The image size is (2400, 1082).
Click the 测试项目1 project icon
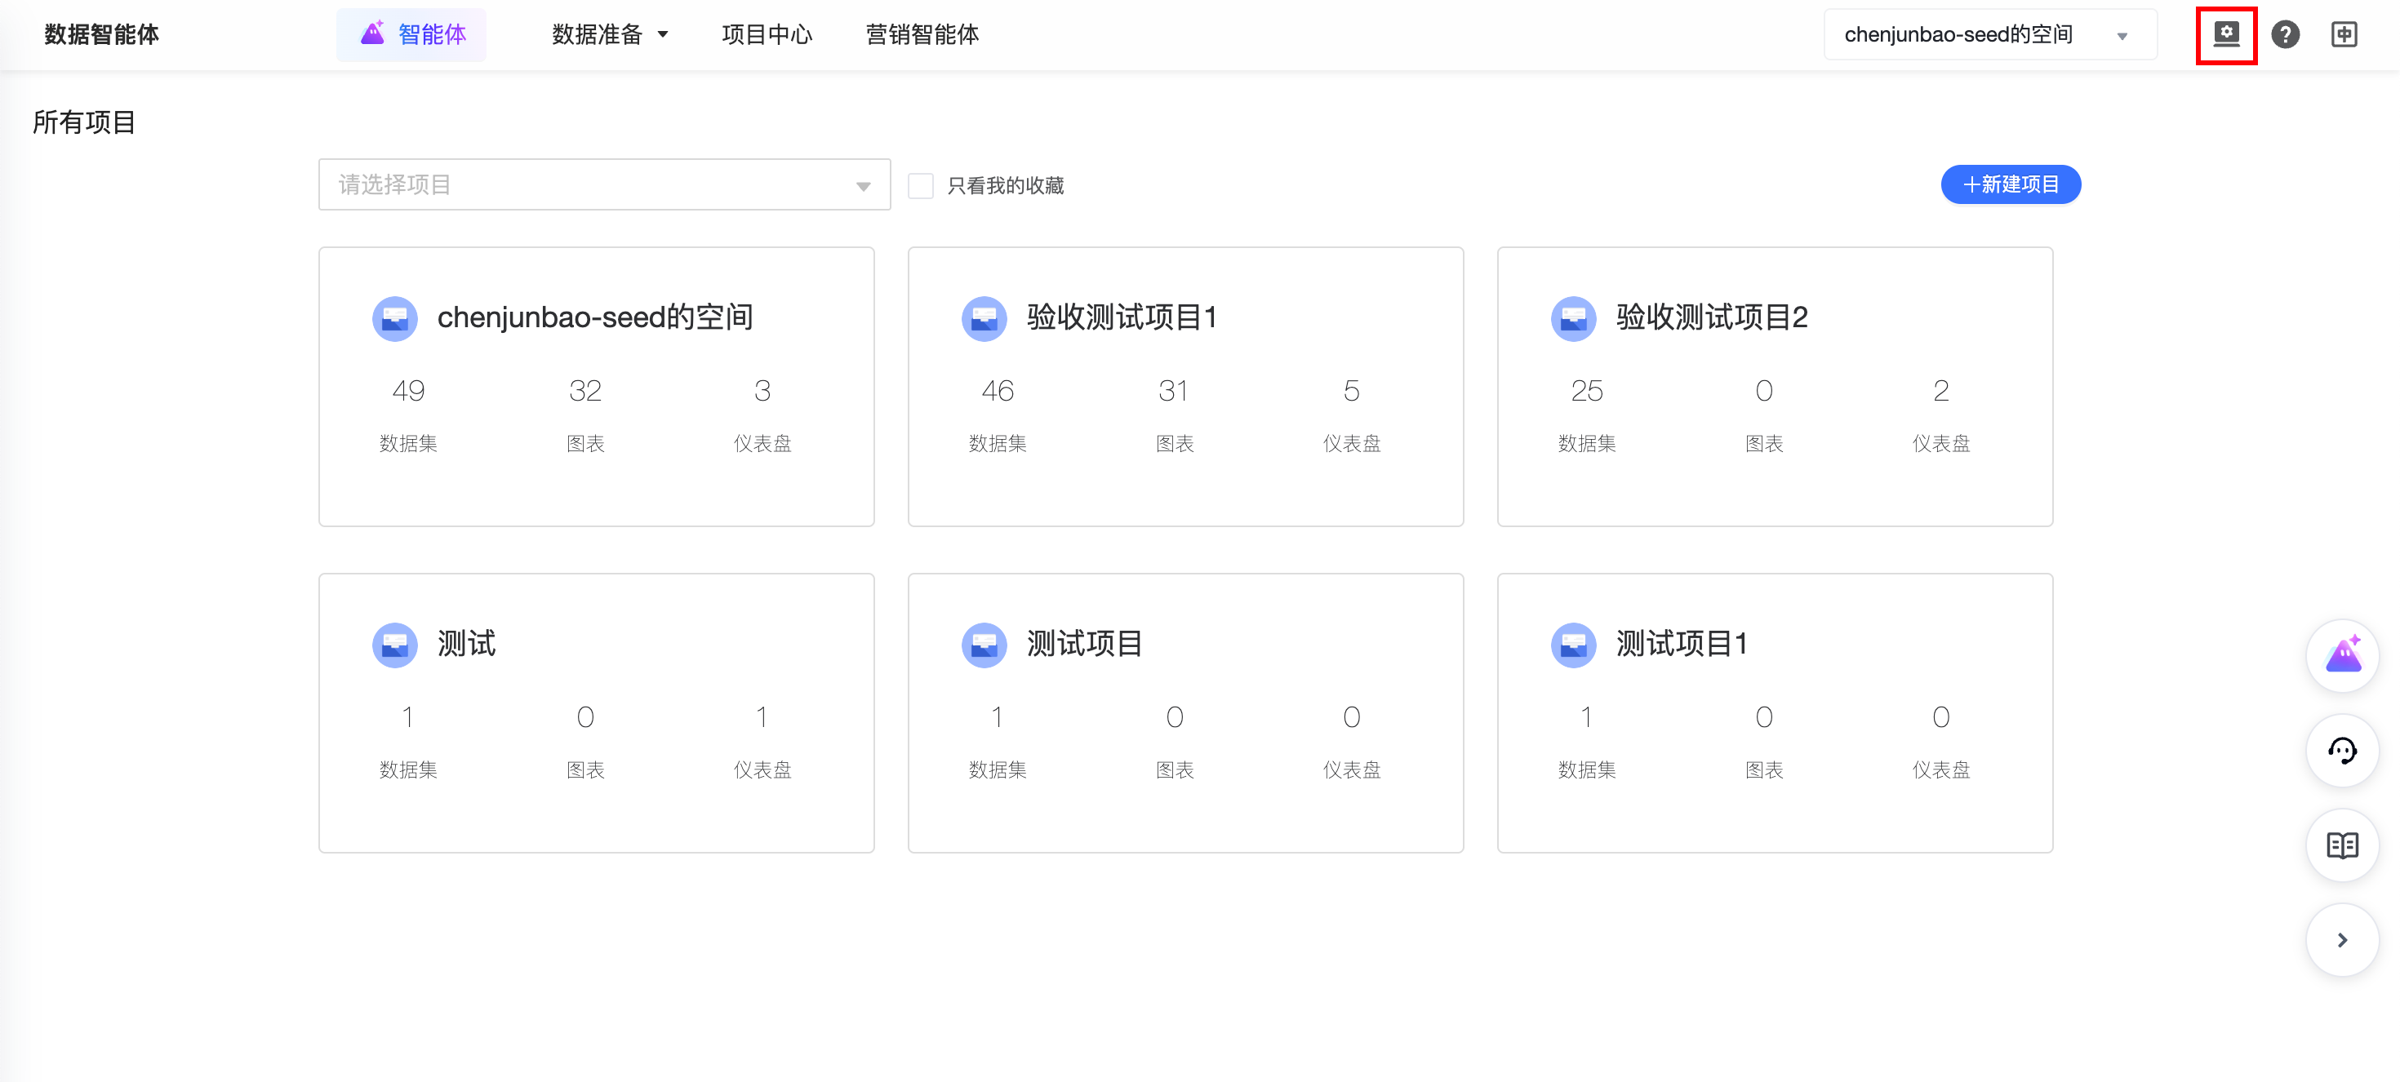pos(1573,645)
